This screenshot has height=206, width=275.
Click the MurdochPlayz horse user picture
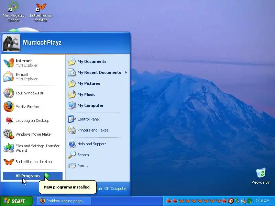click(x=11, y=43)
